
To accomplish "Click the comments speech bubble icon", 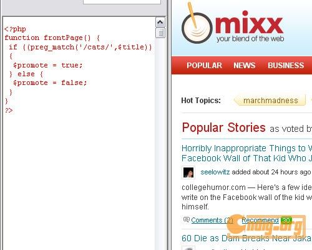I will point(187,220).
